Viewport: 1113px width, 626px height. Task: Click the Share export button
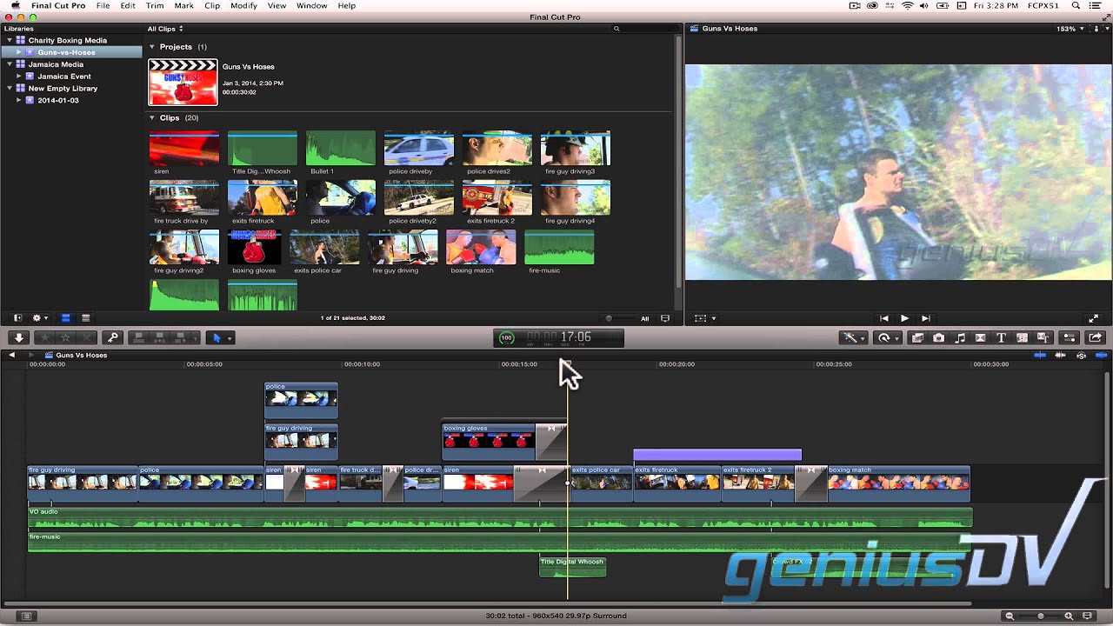pyautogui.click(x=1095, y=337)
